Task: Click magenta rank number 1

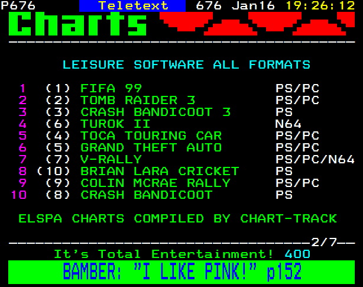Action: pyautogui.click(x=22, y=89)
